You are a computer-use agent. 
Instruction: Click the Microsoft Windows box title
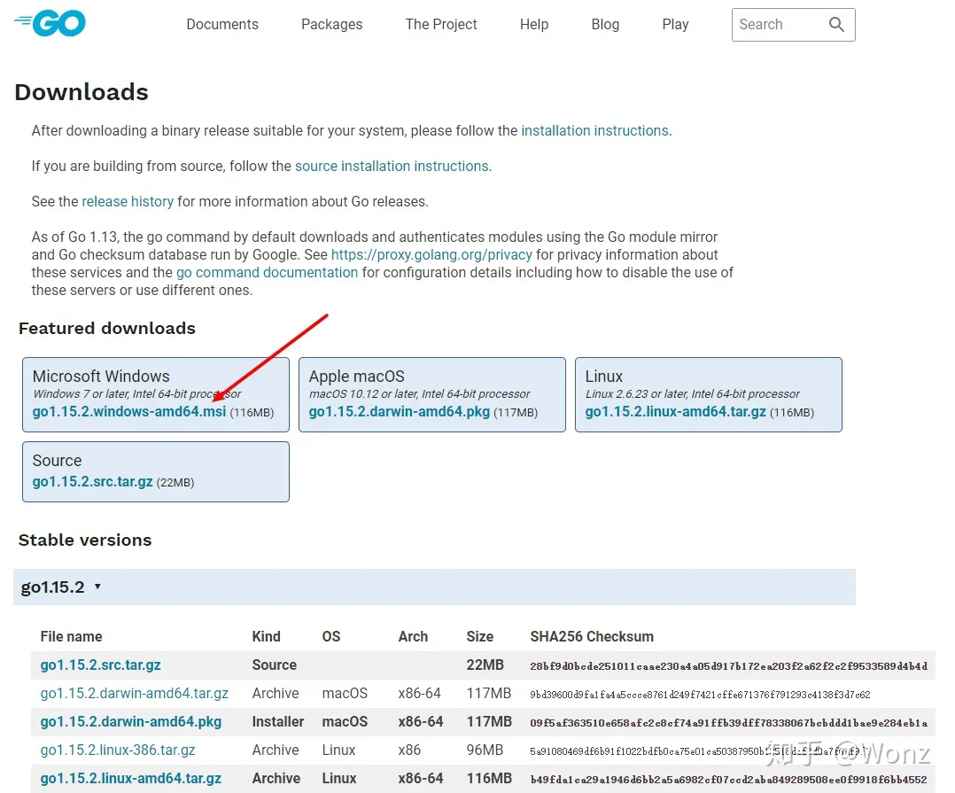(101, 377)
